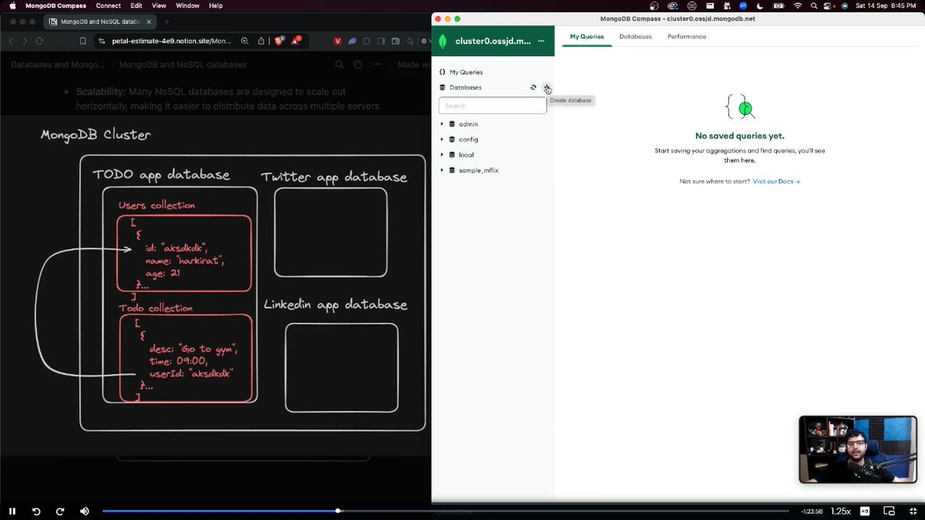Go back in the browser
925x520 pixels.
[x=11, y=41]
